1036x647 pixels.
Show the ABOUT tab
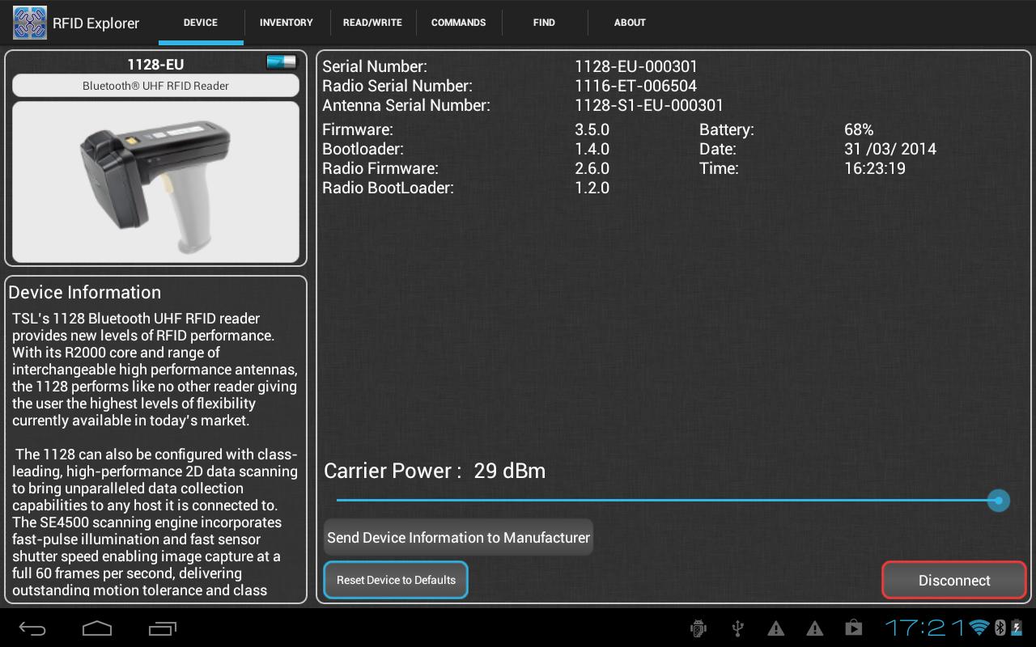630,23
